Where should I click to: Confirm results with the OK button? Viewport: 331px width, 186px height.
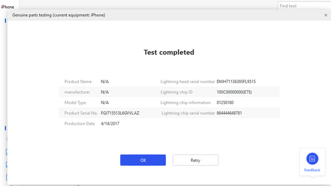click(143, 160)
